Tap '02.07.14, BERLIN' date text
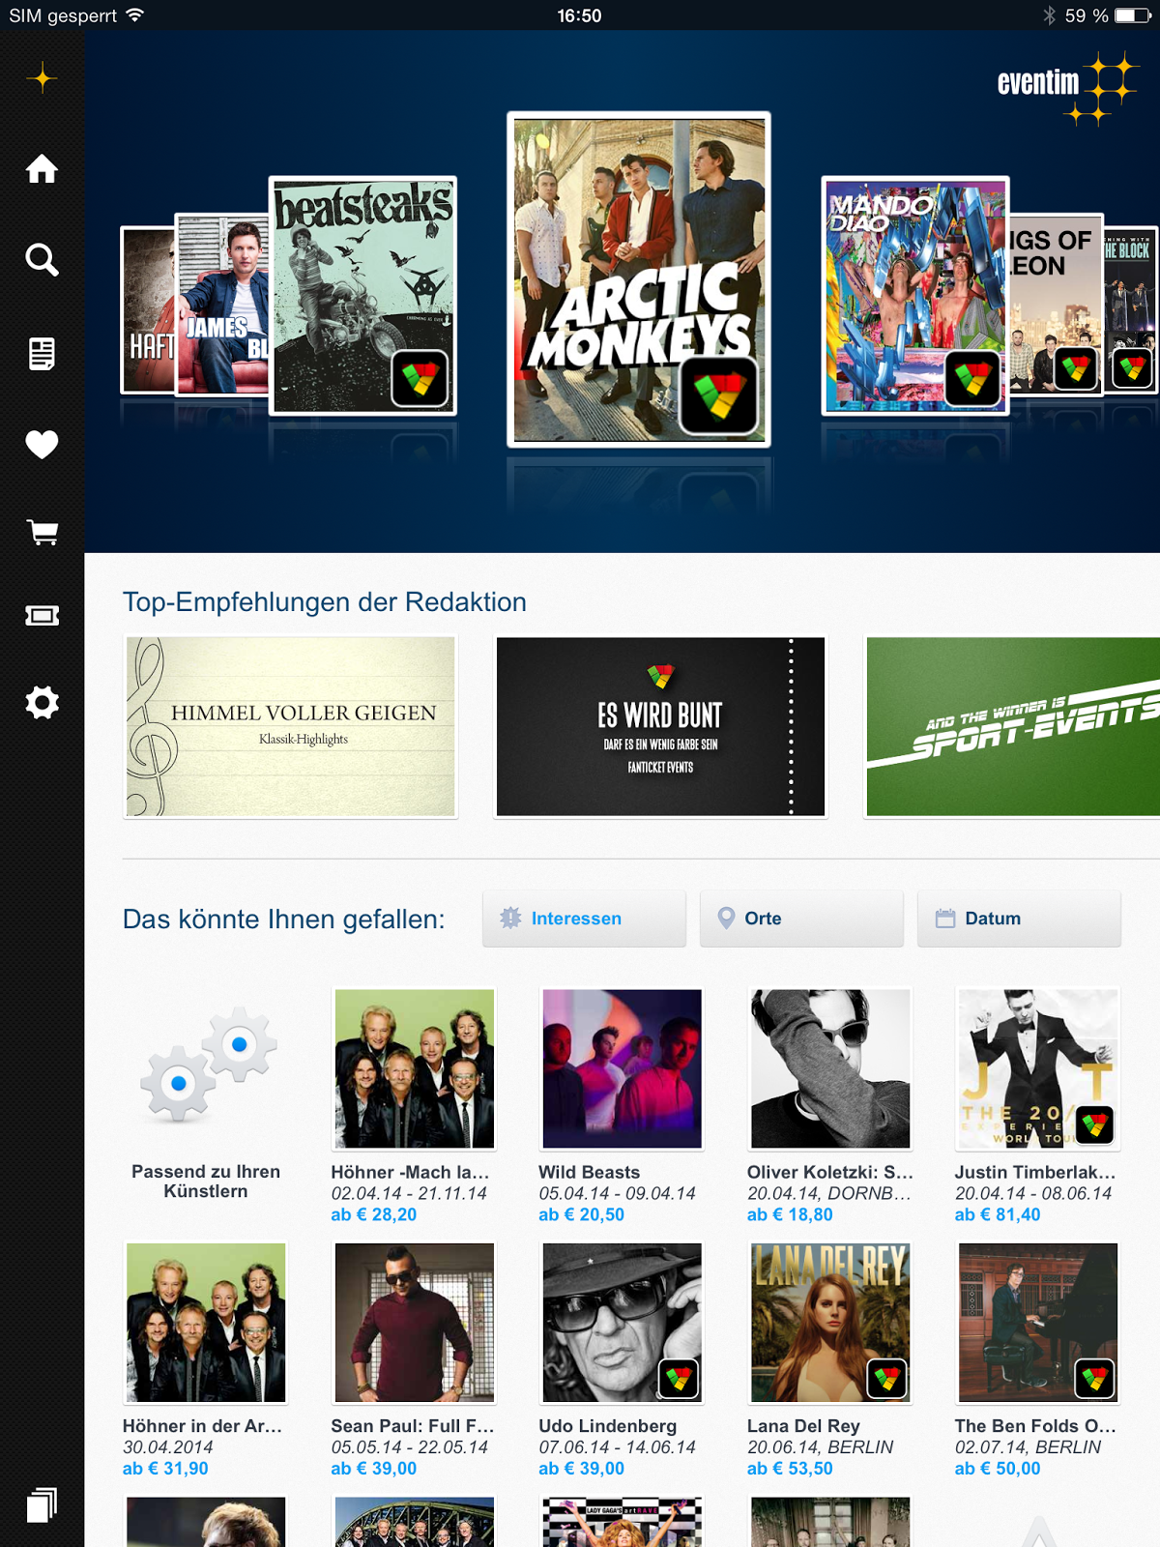This screenshot has height=1547, width=1160. (x=1028, y=1447)
